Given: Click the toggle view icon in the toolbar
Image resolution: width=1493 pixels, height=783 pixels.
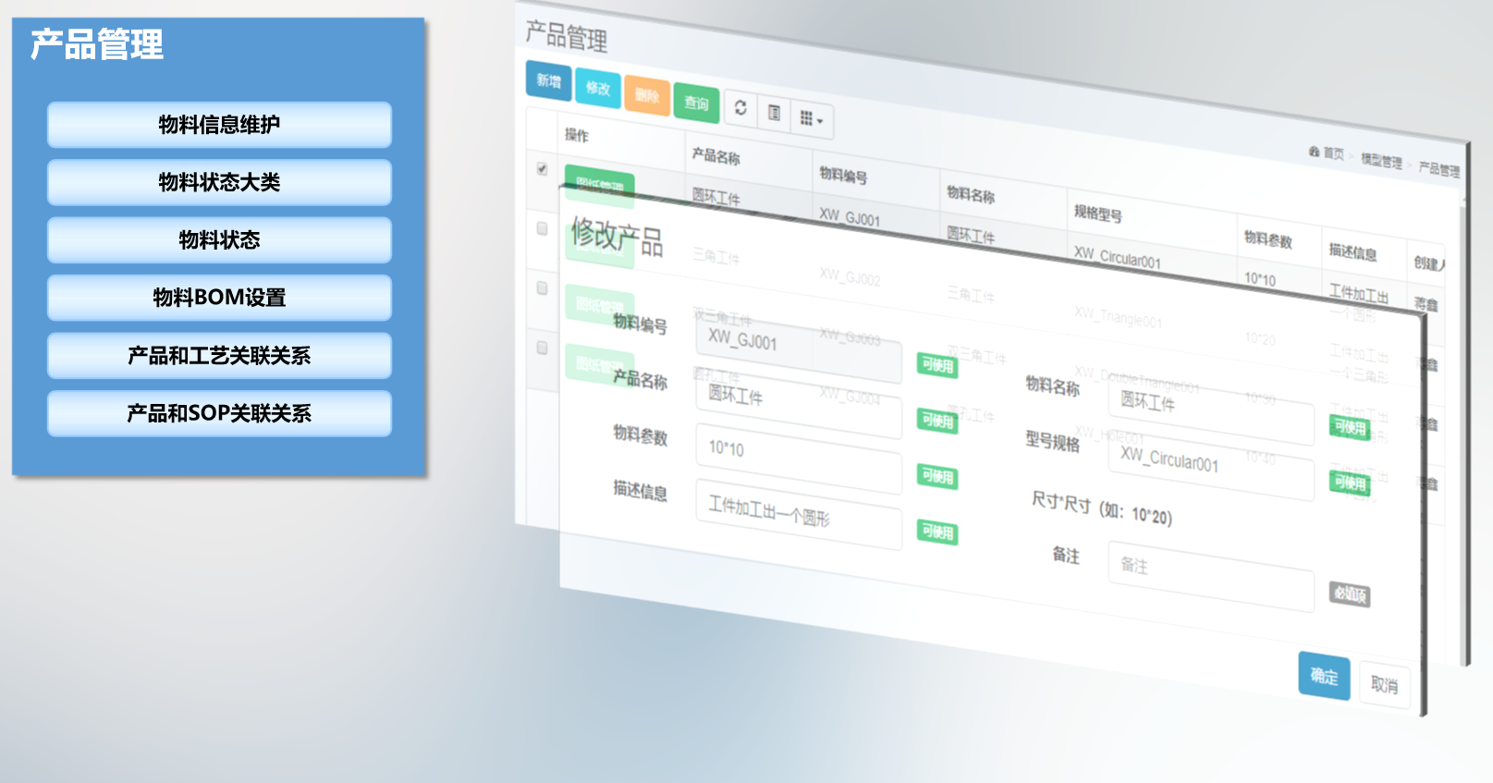Looking at the screenshot, I should tap(775, 114).
